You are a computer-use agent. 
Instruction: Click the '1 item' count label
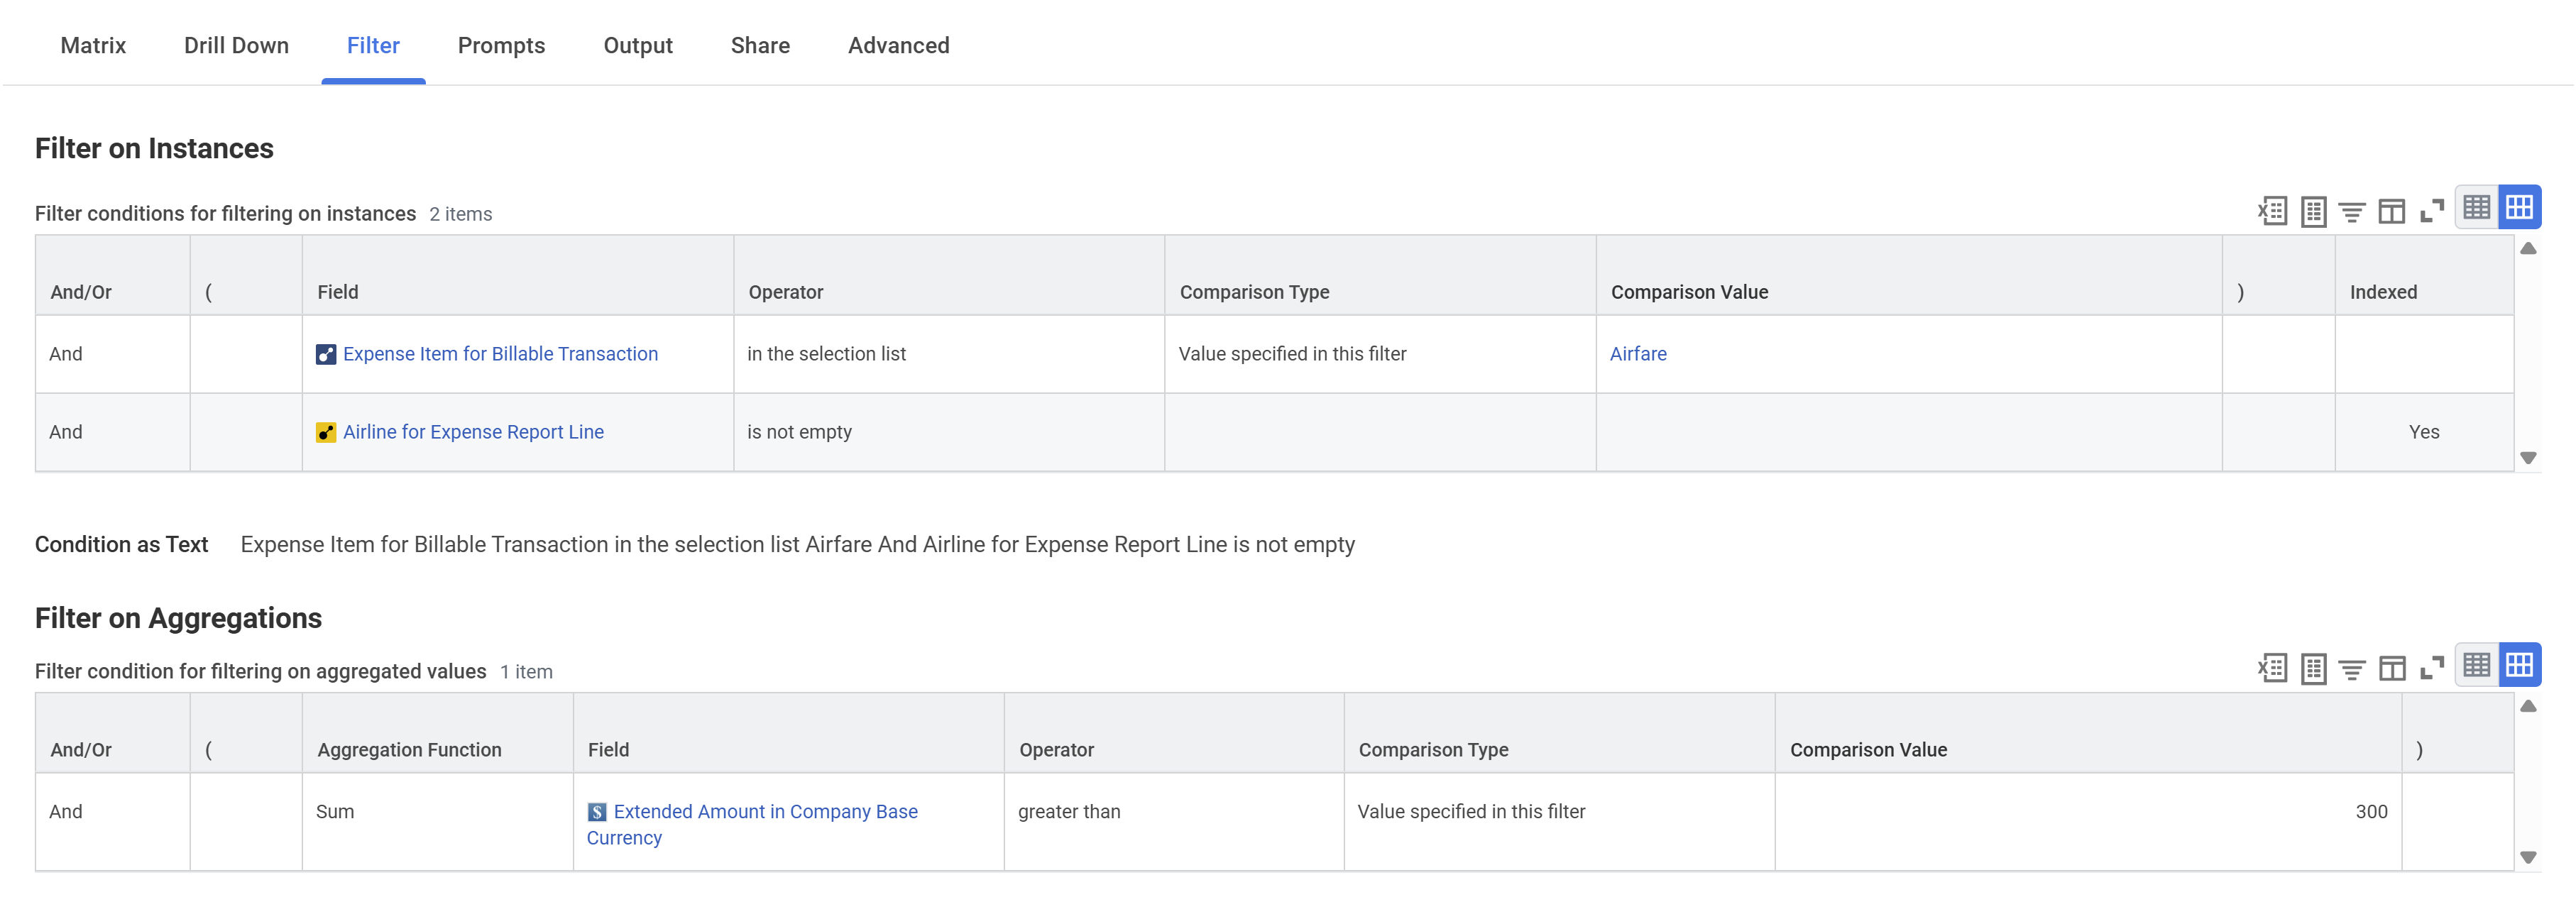click(x=526, y=672)
